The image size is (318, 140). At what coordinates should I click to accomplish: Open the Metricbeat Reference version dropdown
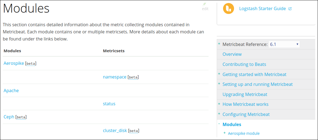284,44
